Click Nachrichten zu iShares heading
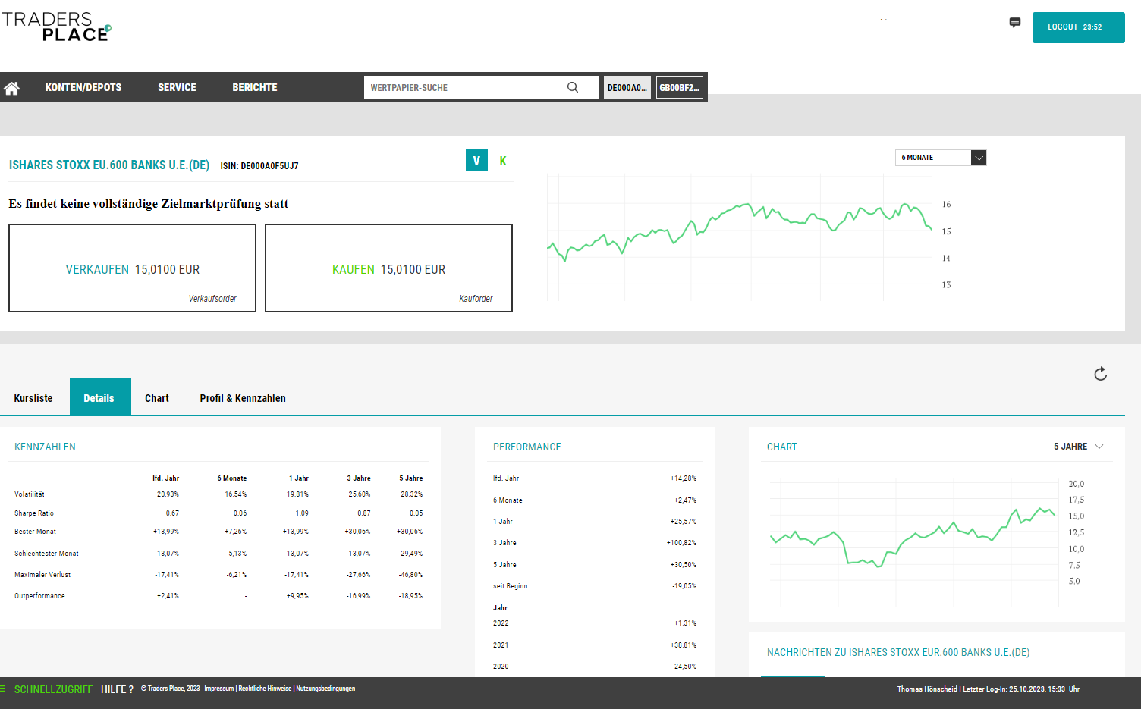The width and height of the screenshot is (1141, 709). click(x=898, y=652)
